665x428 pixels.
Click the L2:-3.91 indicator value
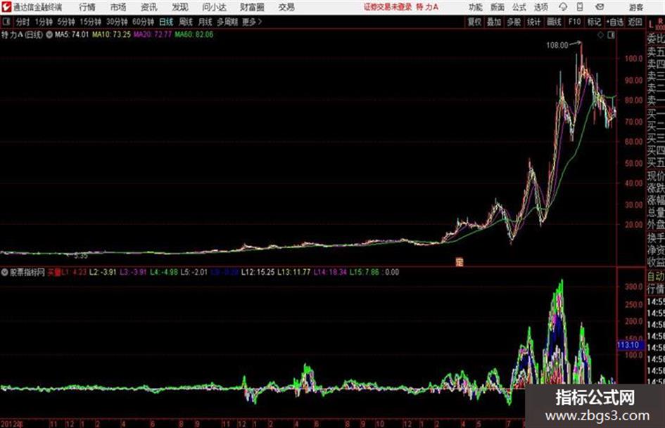point(103,272)
